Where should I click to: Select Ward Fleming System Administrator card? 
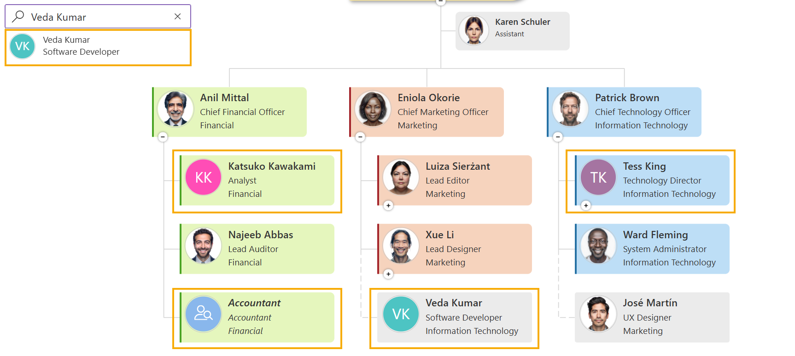(652, 249)
